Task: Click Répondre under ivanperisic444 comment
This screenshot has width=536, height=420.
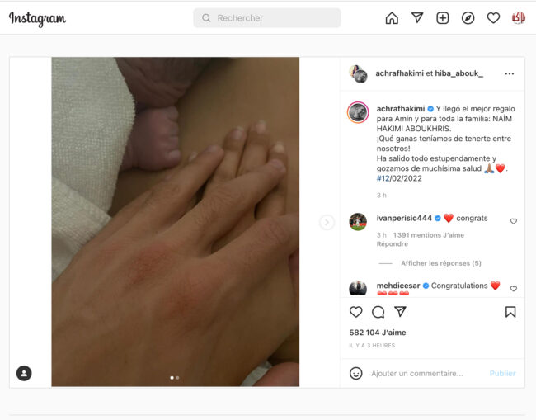Action: (392, 244)
